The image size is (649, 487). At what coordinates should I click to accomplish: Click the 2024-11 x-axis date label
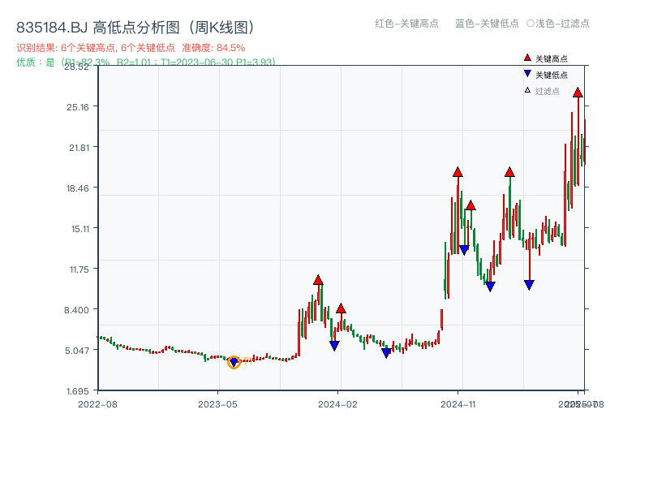[458, 402]
